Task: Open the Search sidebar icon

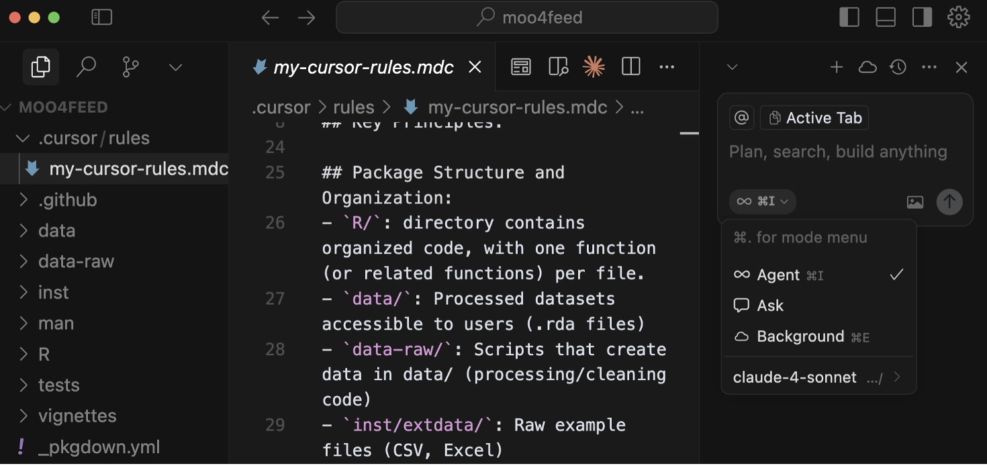Action: pos(86,67)
